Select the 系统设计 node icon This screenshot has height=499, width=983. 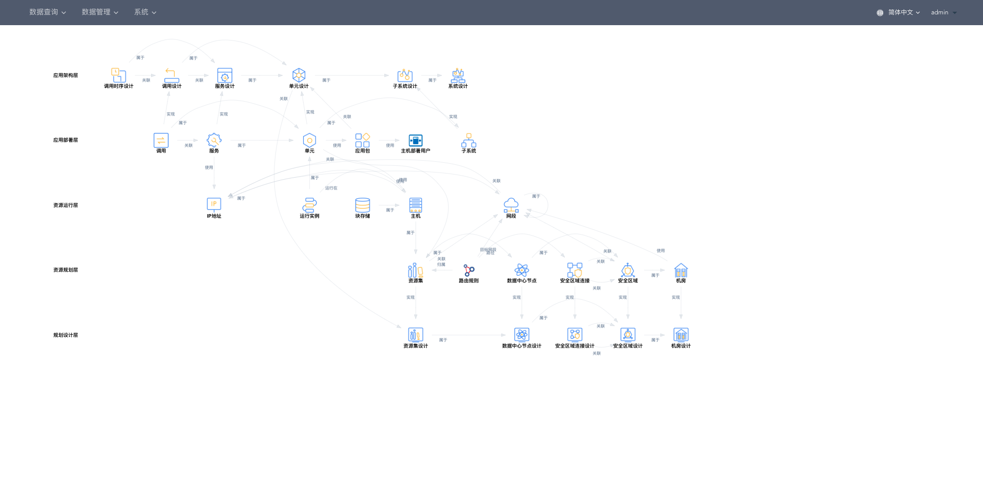coord(458,75)
